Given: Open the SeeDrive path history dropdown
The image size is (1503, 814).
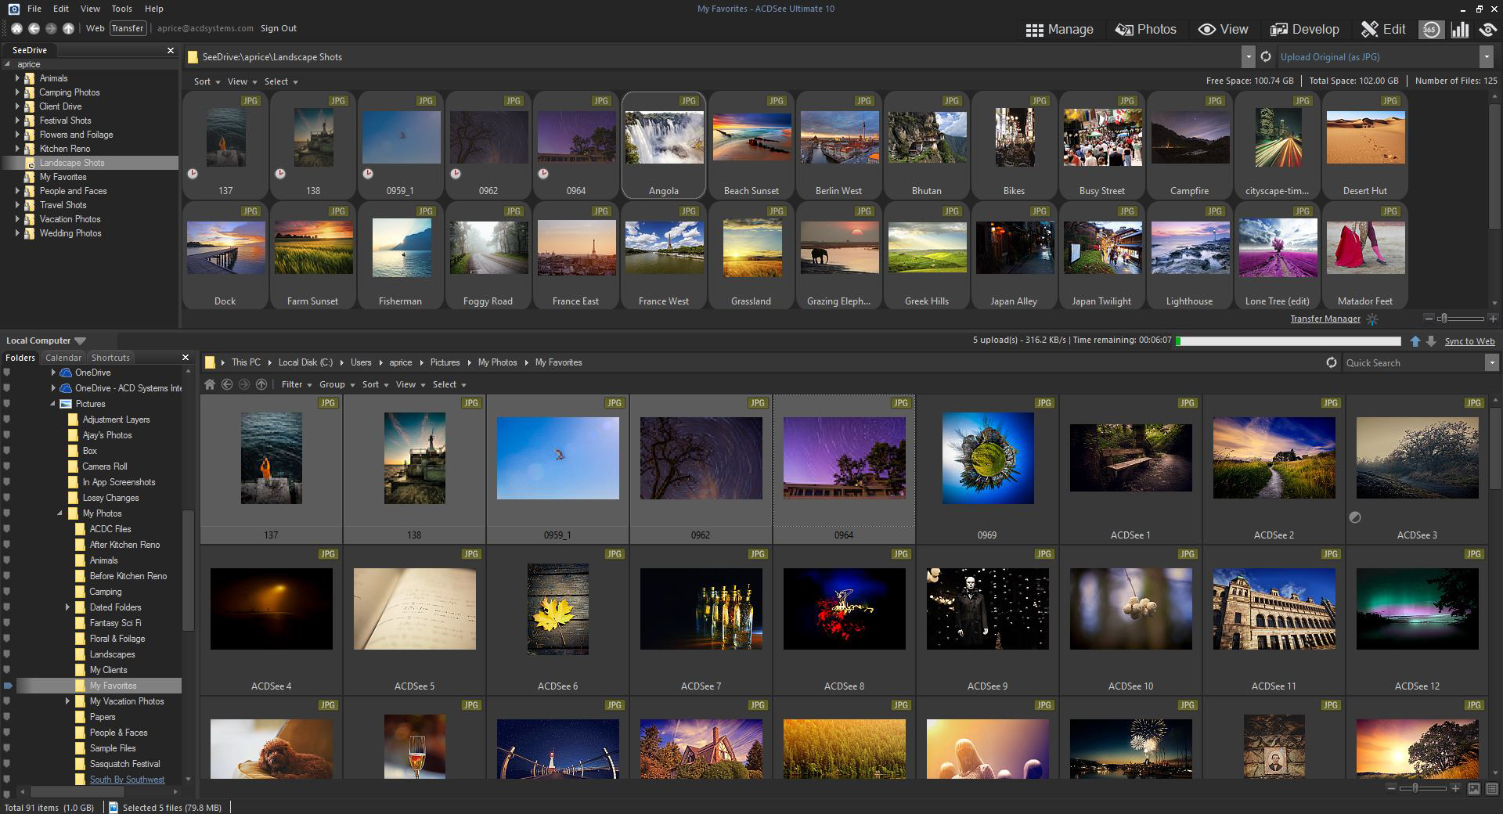Looking at the screenshot, I should tap(1248, 57).
